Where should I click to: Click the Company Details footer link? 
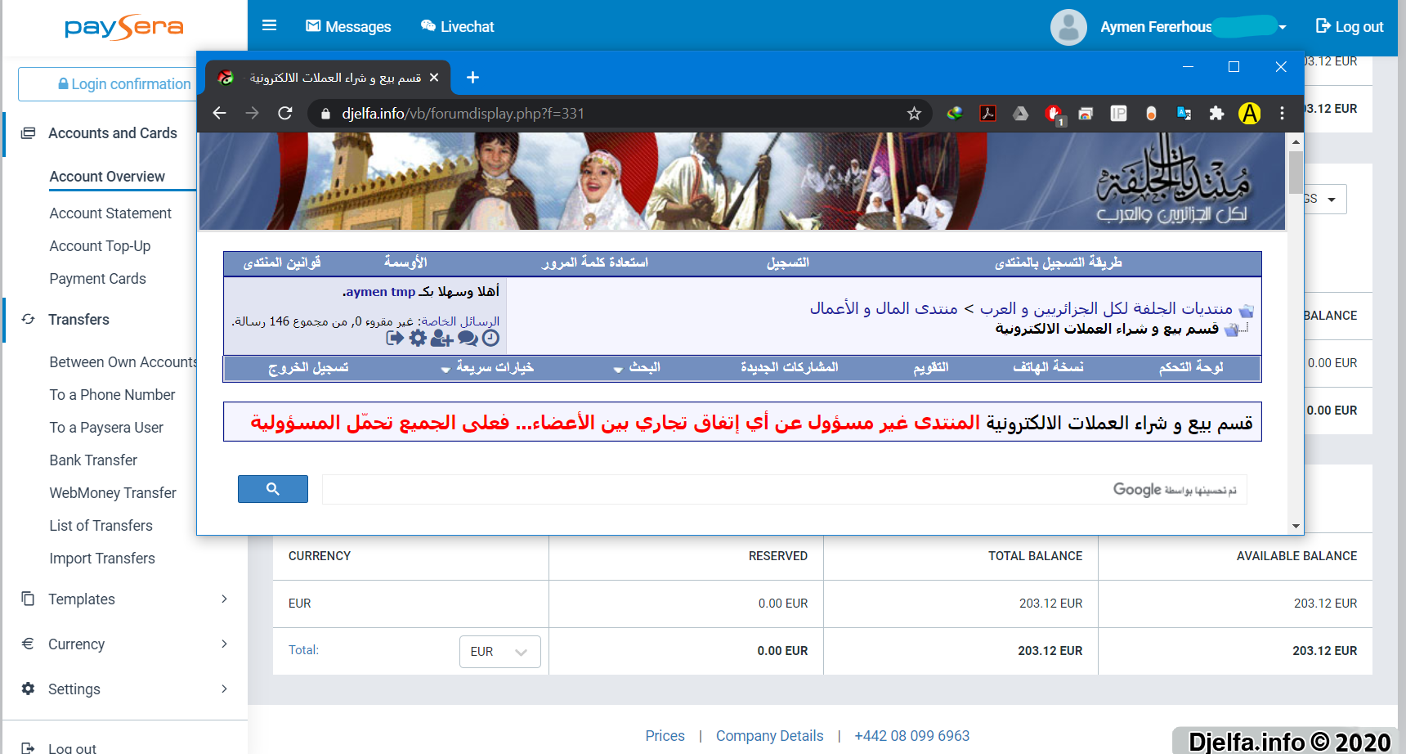769,736
